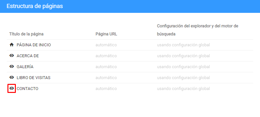Select the GALERÍA page title
The image size is (260, 117).
[x=25, y=67]
